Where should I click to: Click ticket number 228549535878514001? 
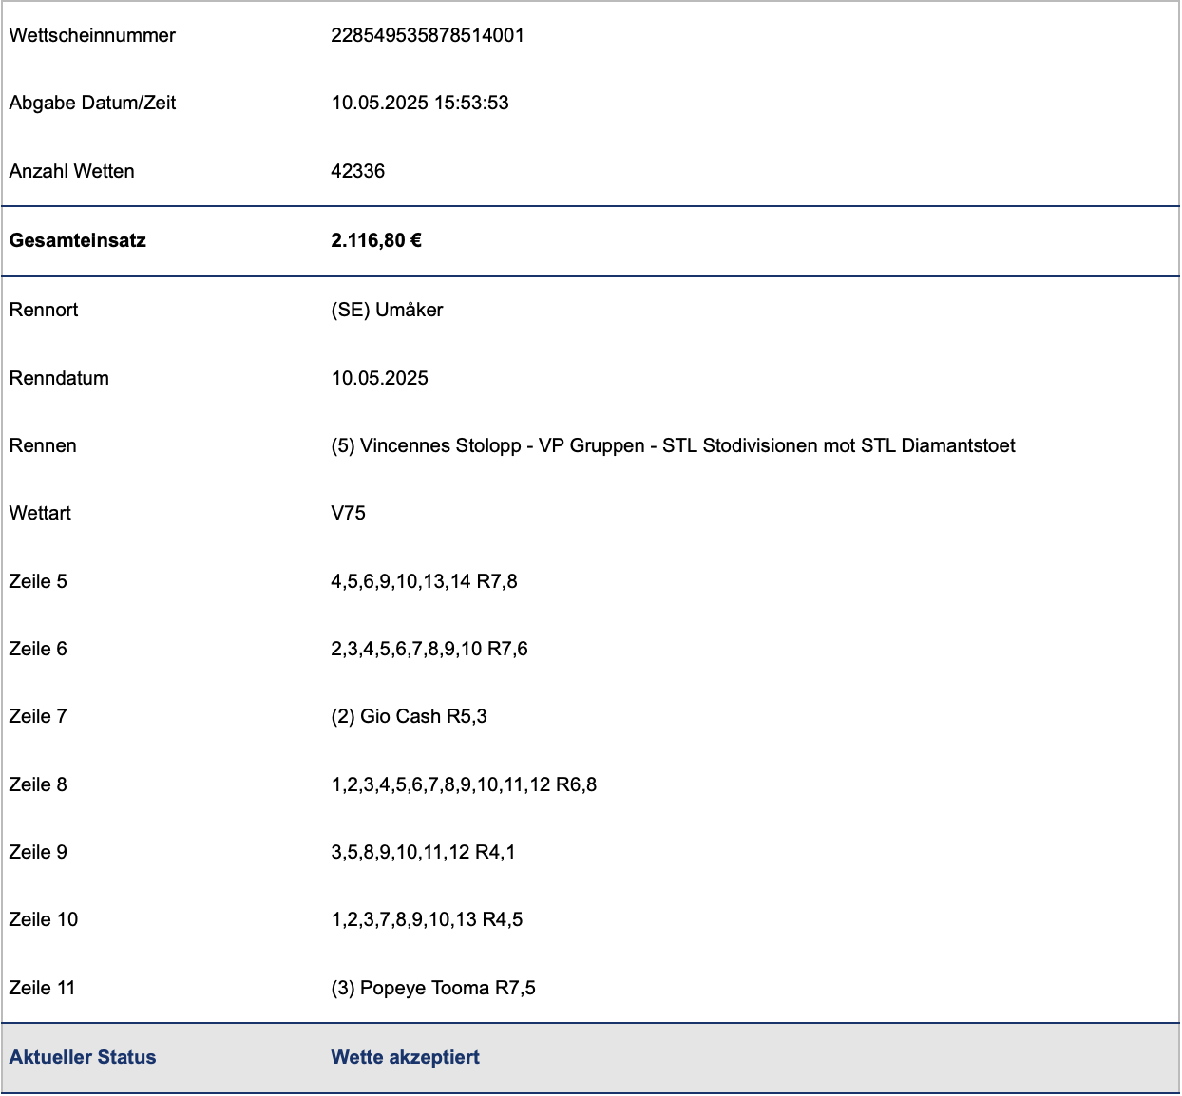point(428,35)
